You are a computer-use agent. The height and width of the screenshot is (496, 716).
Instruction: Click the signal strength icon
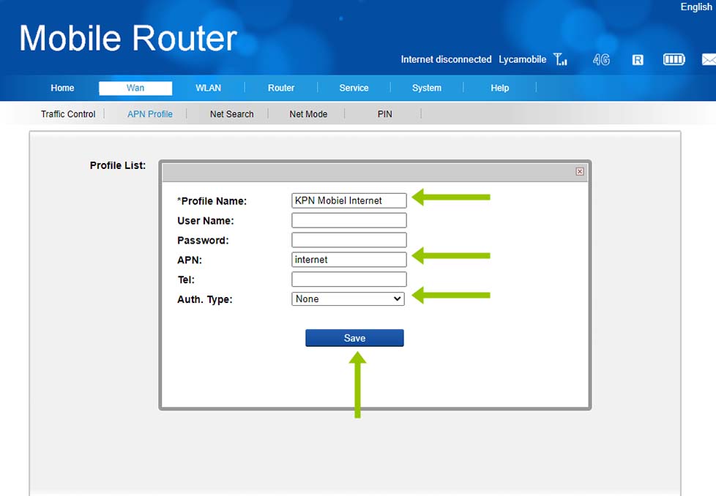pyautogui.click(x=561, y=59)
